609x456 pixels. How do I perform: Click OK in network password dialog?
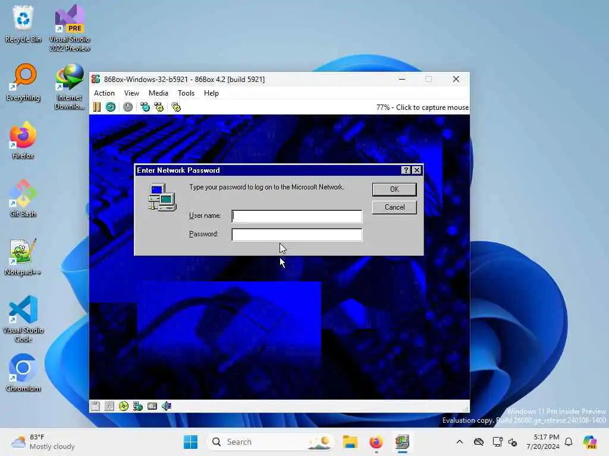tap(394, 189)
